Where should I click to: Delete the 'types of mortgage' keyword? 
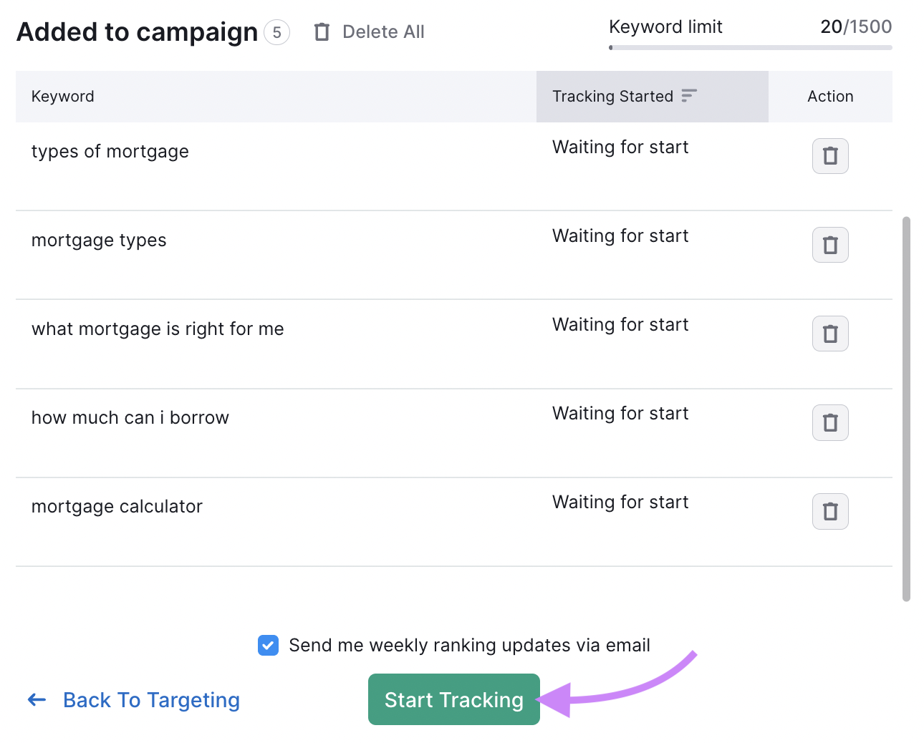click(829, 156)
